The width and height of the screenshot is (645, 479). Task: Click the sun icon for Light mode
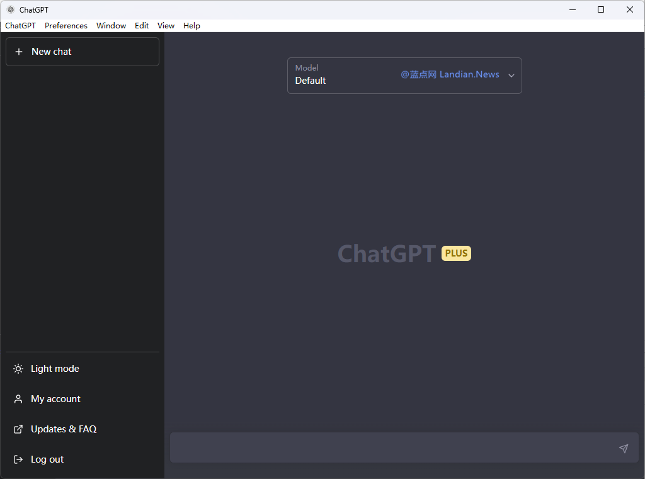(18, 369)
